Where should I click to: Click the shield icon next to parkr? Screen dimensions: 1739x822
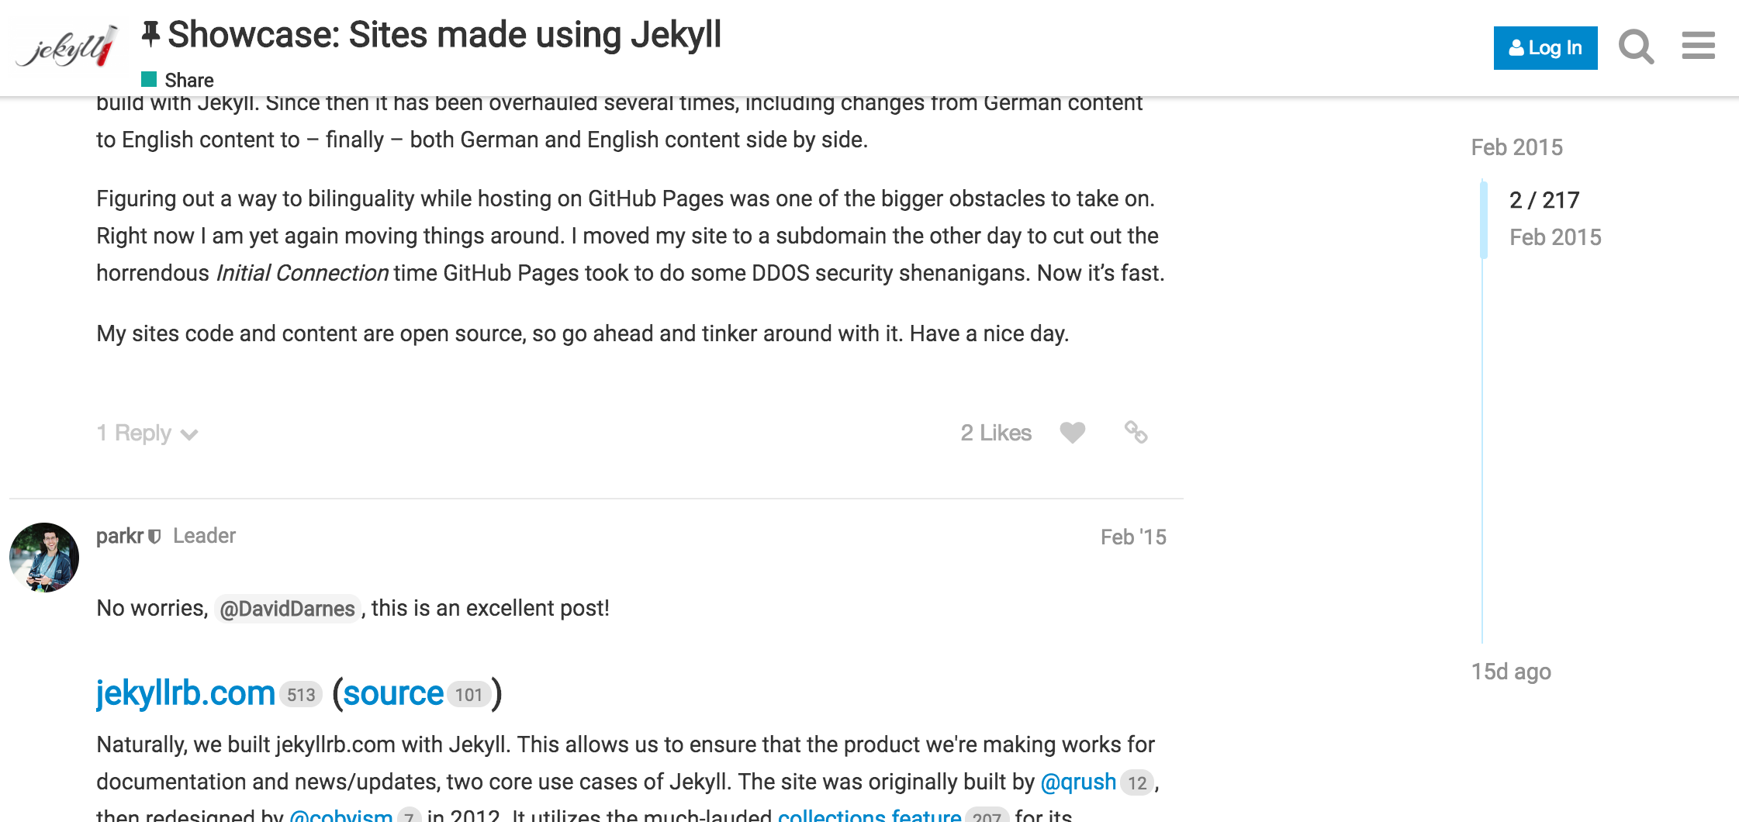[154, 537]
